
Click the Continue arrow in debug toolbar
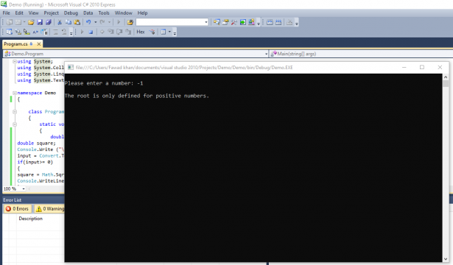pos(82,32)
